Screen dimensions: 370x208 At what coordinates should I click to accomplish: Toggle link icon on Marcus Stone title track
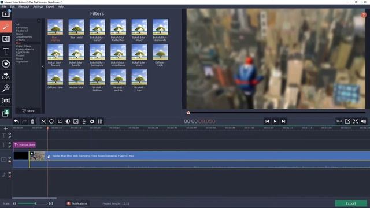point(10,146)
